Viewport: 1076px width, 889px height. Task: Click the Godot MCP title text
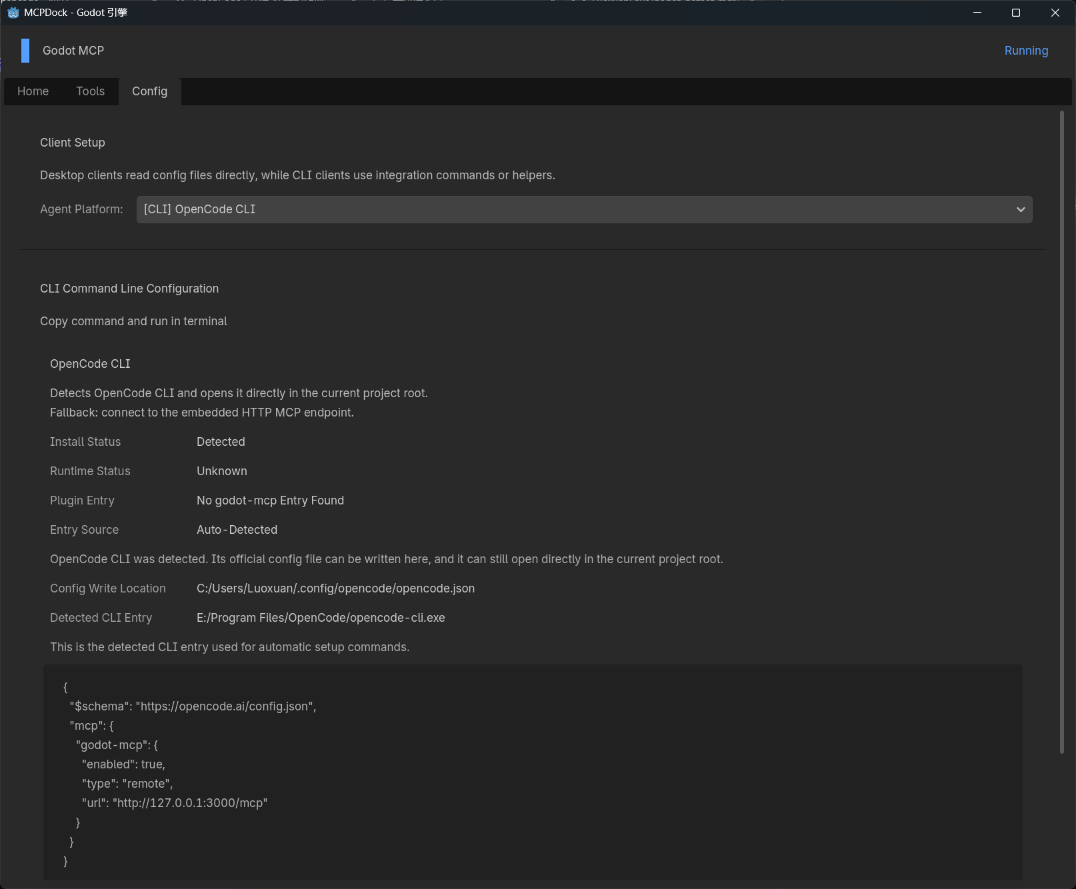[73, 51]
